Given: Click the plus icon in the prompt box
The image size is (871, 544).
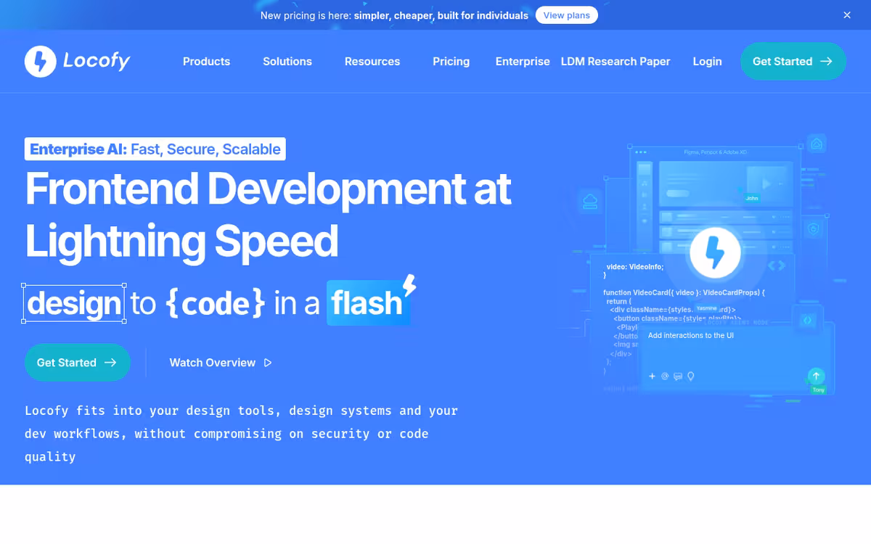Looking at the screenshot, I should pyautogui.click(x=652, y=376).
